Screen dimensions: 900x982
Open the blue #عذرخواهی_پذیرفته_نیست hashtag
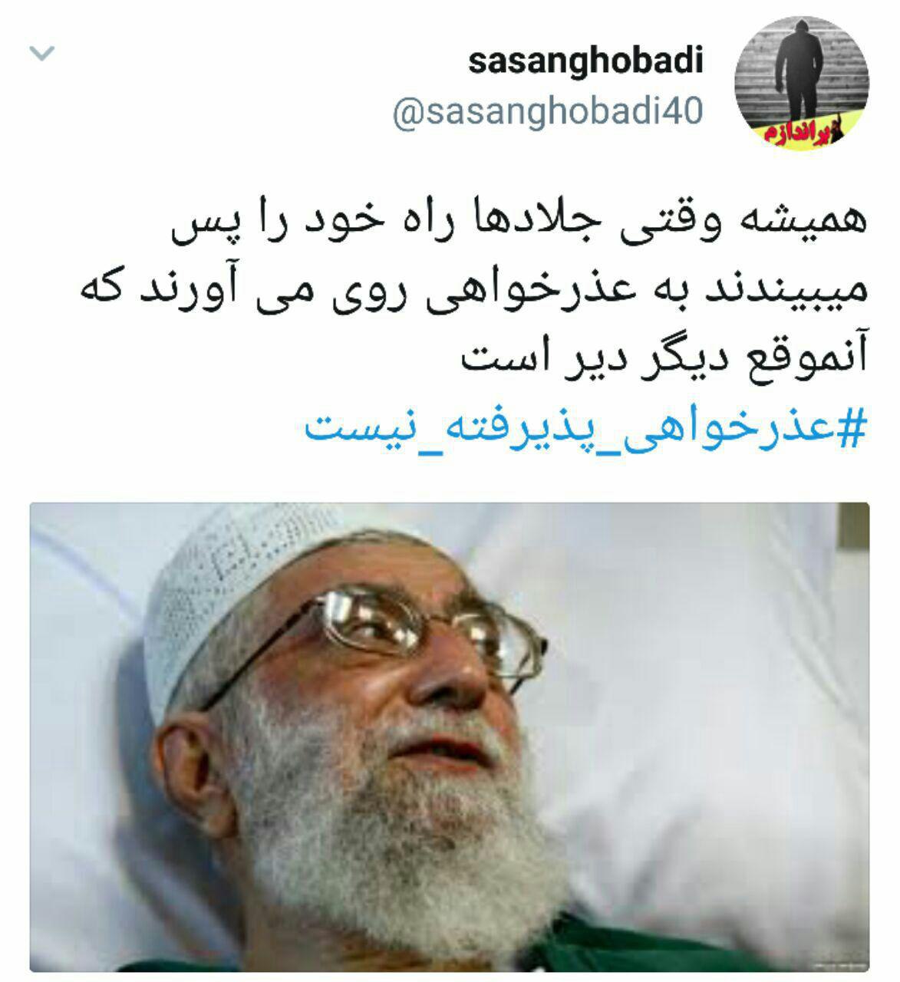(585, 426)
